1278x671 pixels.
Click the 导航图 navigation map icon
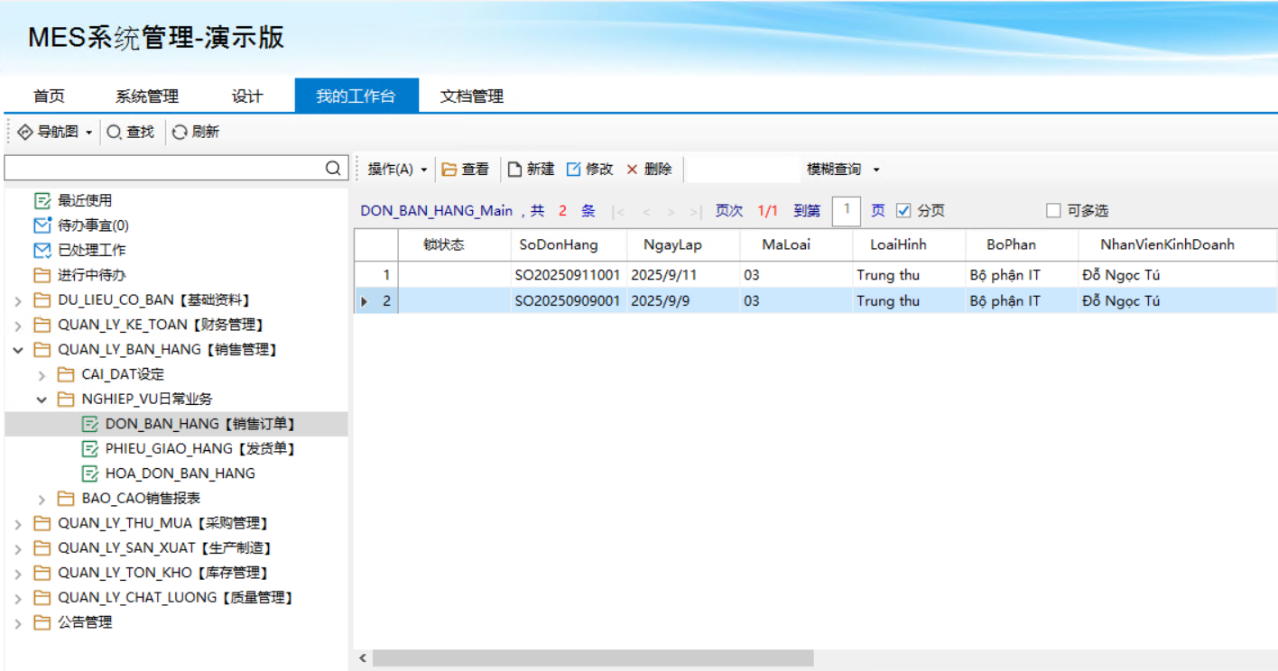(24, 133)
